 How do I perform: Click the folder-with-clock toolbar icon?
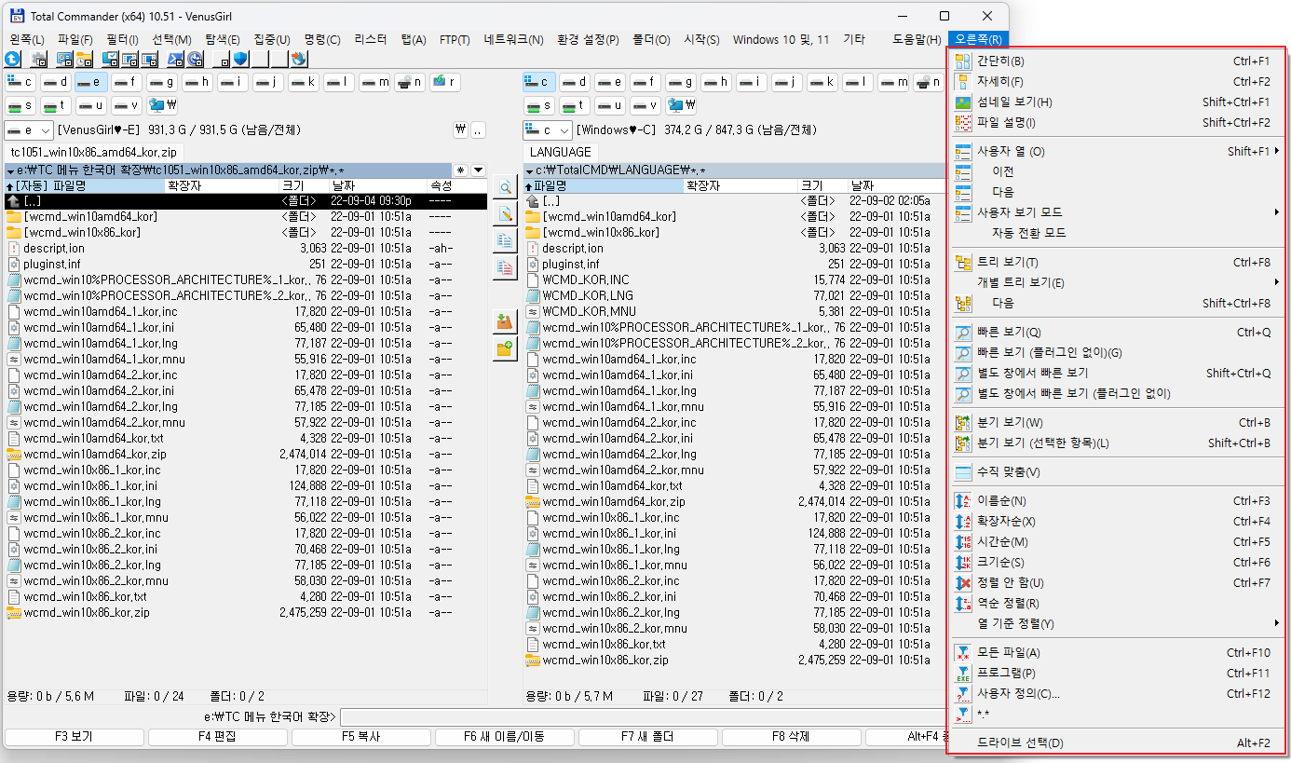coord(84,60)
